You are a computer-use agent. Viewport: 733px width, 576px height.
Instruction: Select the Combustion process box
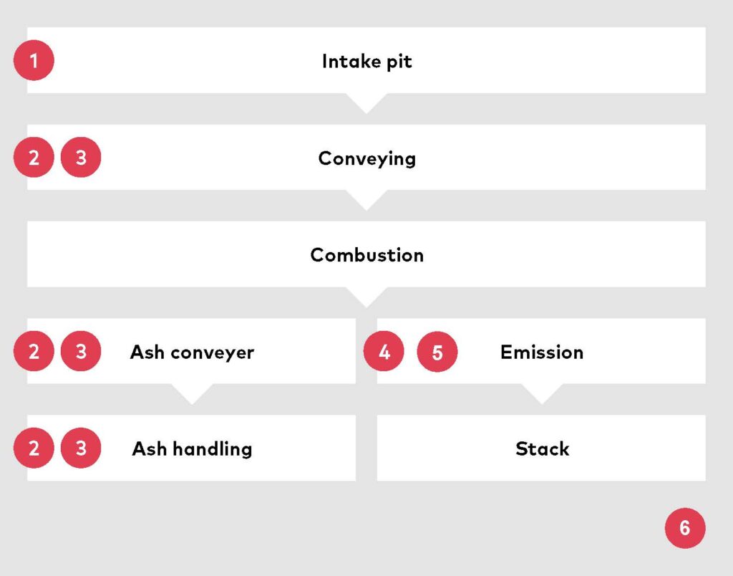366,254
